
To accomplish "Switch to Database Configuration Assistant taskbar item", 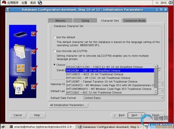I will click(x=110, y=127).
